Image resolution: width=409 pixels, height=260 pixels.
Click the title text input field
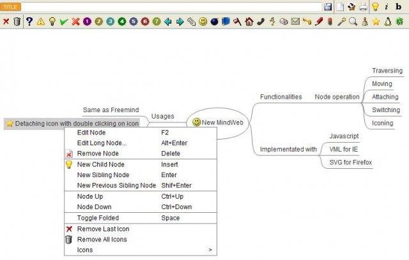[171, 7]
